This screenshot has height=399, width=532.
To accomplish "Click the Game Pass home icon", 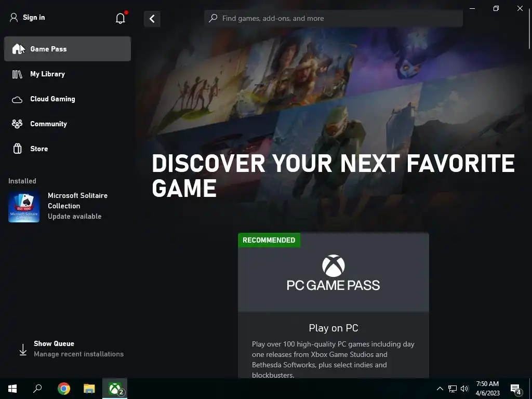I will coord(17,49).
